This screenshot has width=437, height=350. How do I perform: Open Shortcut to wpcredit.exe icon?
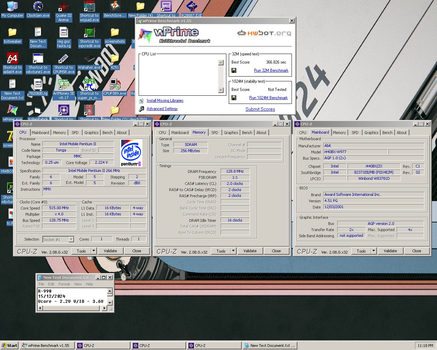(89, 38)
